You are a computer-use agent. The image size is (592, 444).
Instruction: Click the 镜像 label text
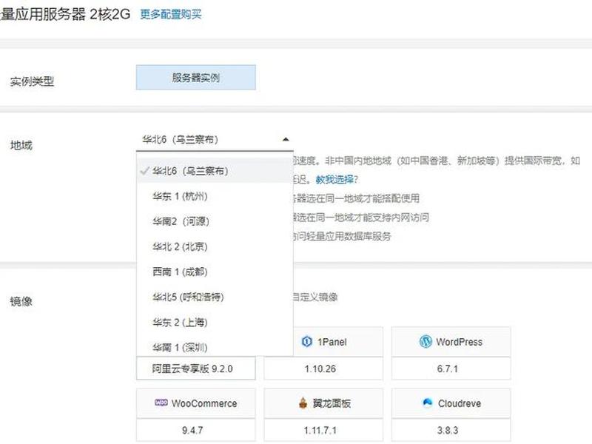(21, 301)
